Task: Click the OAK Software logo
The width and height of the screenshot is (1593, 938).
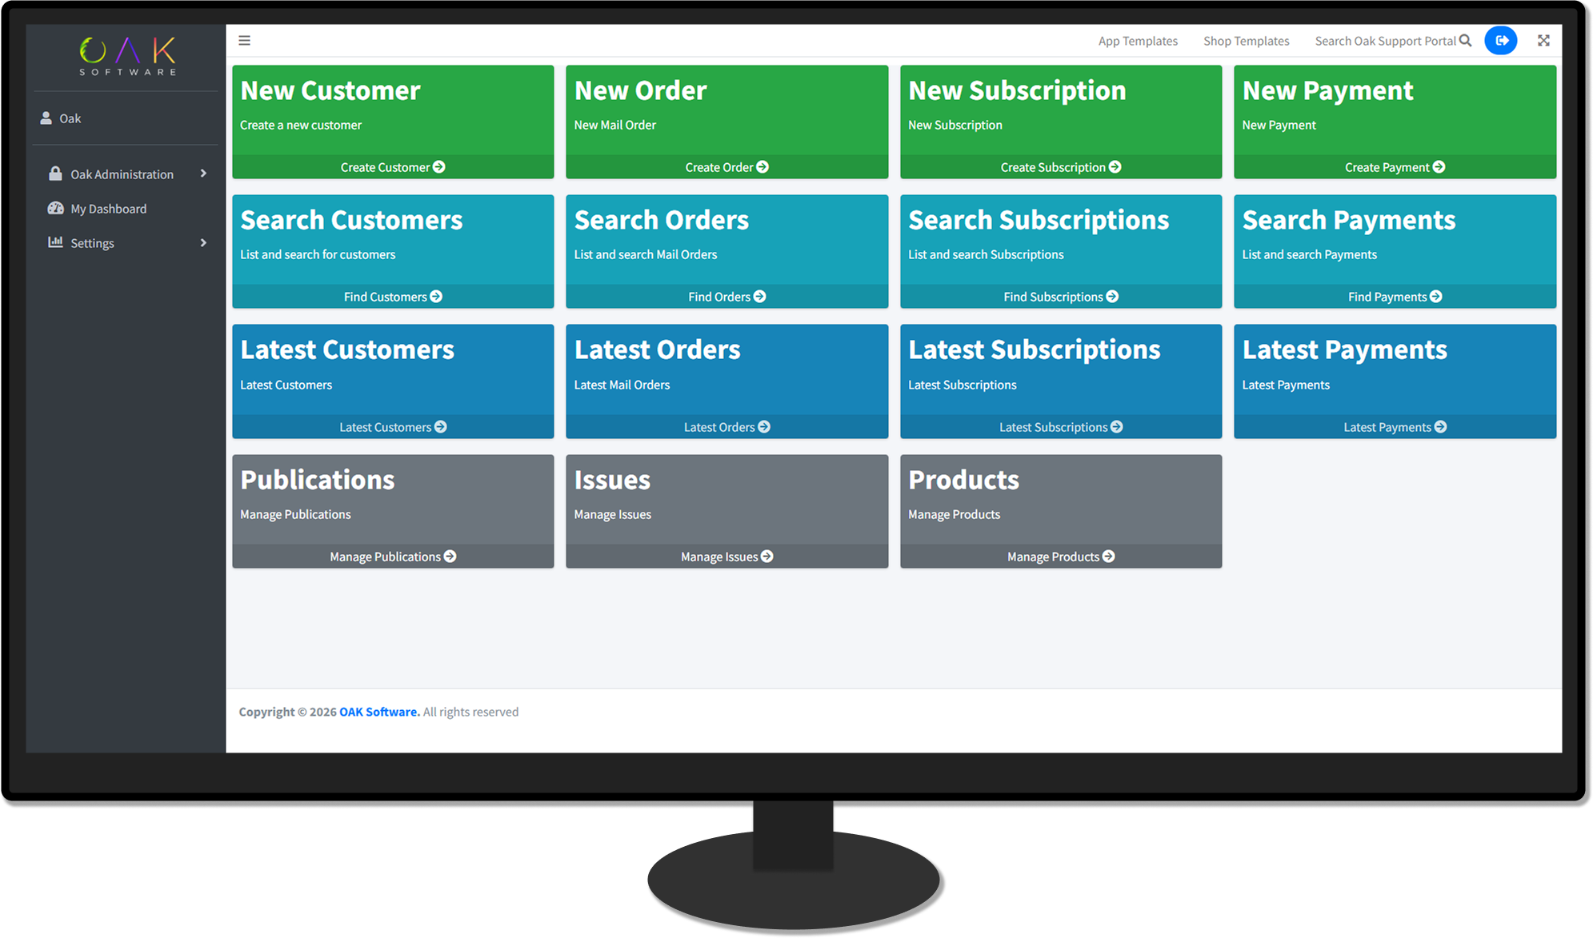Action: pyautogui.click(x=128, y=57)
